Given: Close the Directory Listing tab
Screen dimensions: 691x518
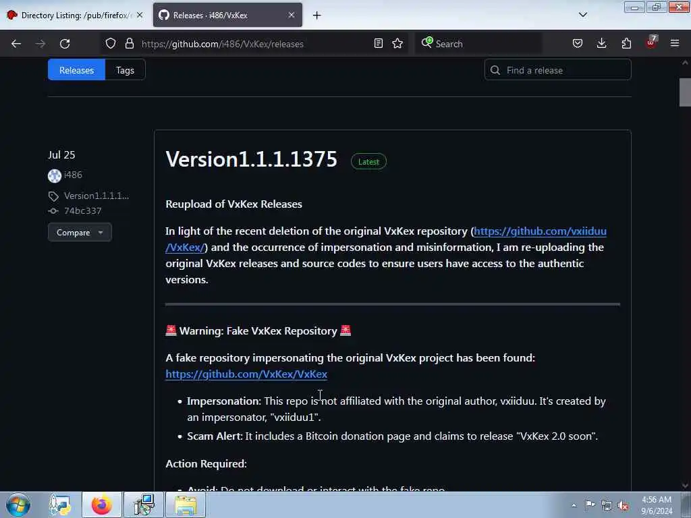Looking at the screenshot, I should point(140,15).
